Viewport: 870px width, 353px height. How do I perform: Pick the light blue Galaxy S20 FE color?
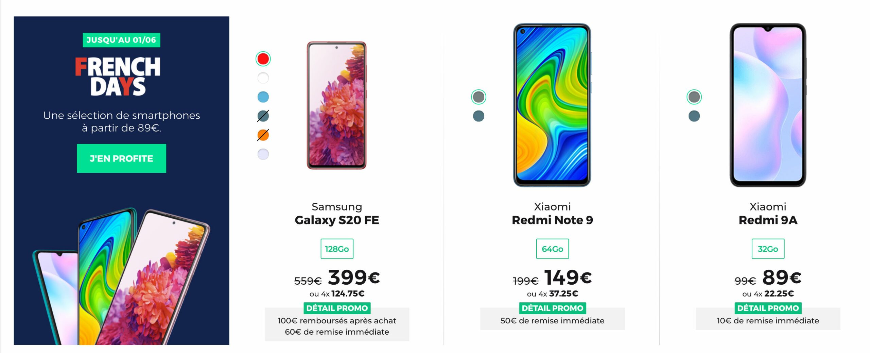pyautogui.click(x=263, y=97)
